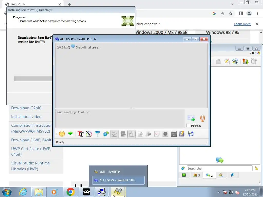Open font color picker pencil icon
This screenshot has height=197, width=263.
[89, 134]
